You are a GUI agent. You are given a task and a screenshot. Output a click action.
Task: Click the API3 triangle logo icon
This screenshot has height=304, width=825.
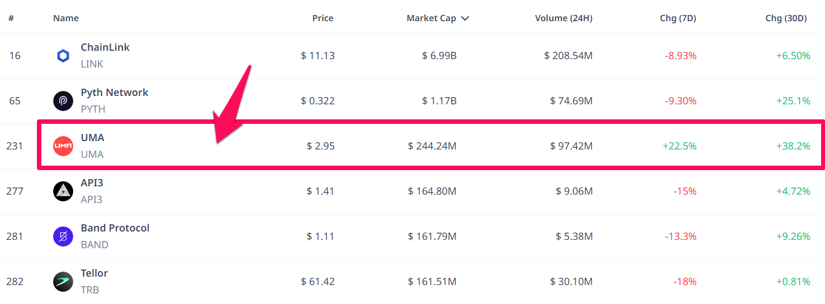(x=63, y=191)
